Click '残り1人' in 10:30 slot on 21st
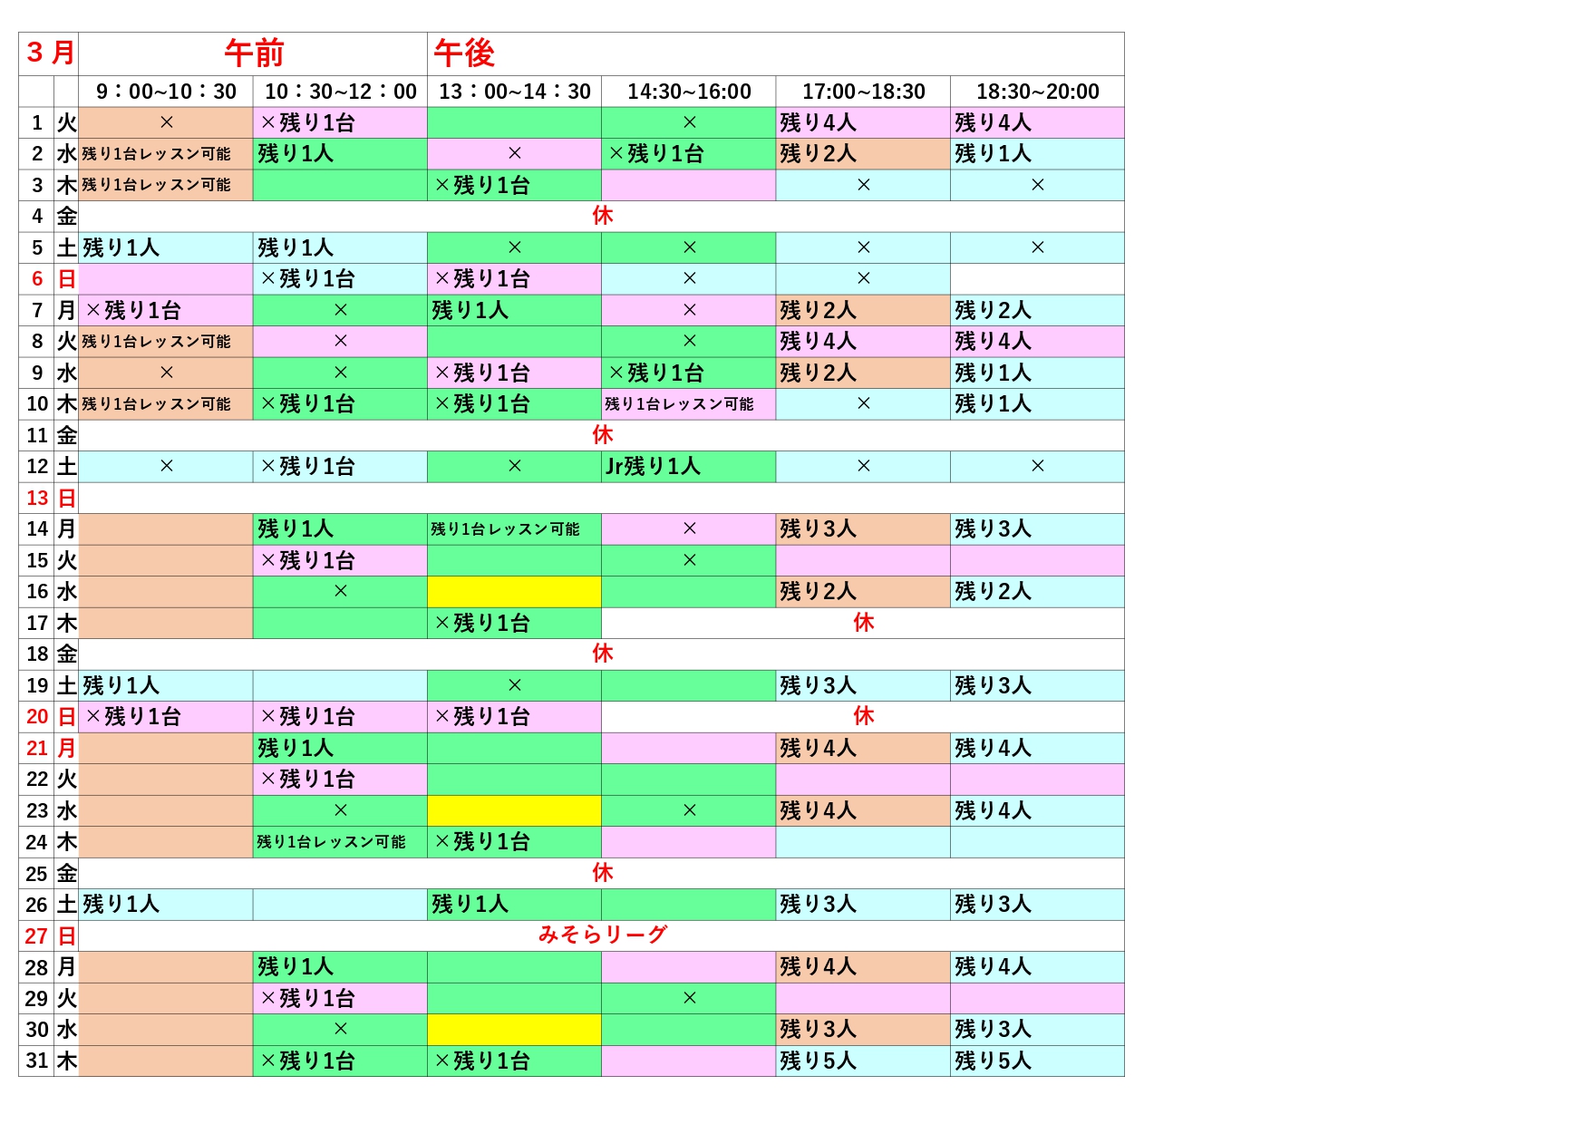 [296, 748]
